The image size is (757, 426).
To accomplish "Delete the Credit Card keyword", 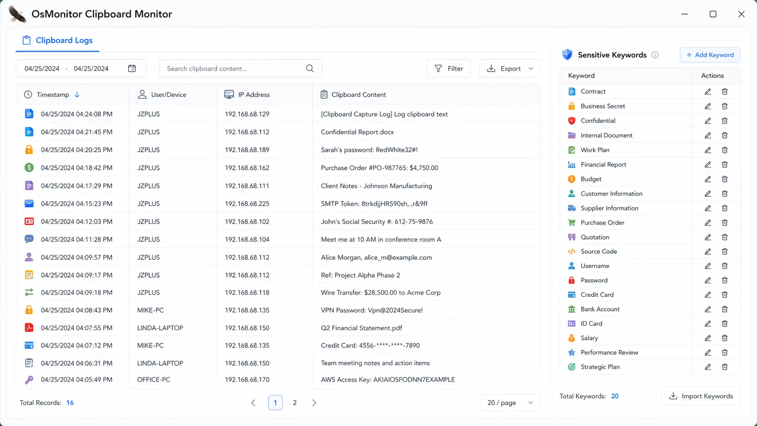I will tap(724, 295).
